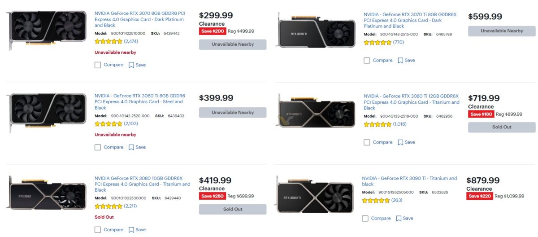Click star rating of RTX 3070 card
Screen dimensions: 538x237
(108, 41)
